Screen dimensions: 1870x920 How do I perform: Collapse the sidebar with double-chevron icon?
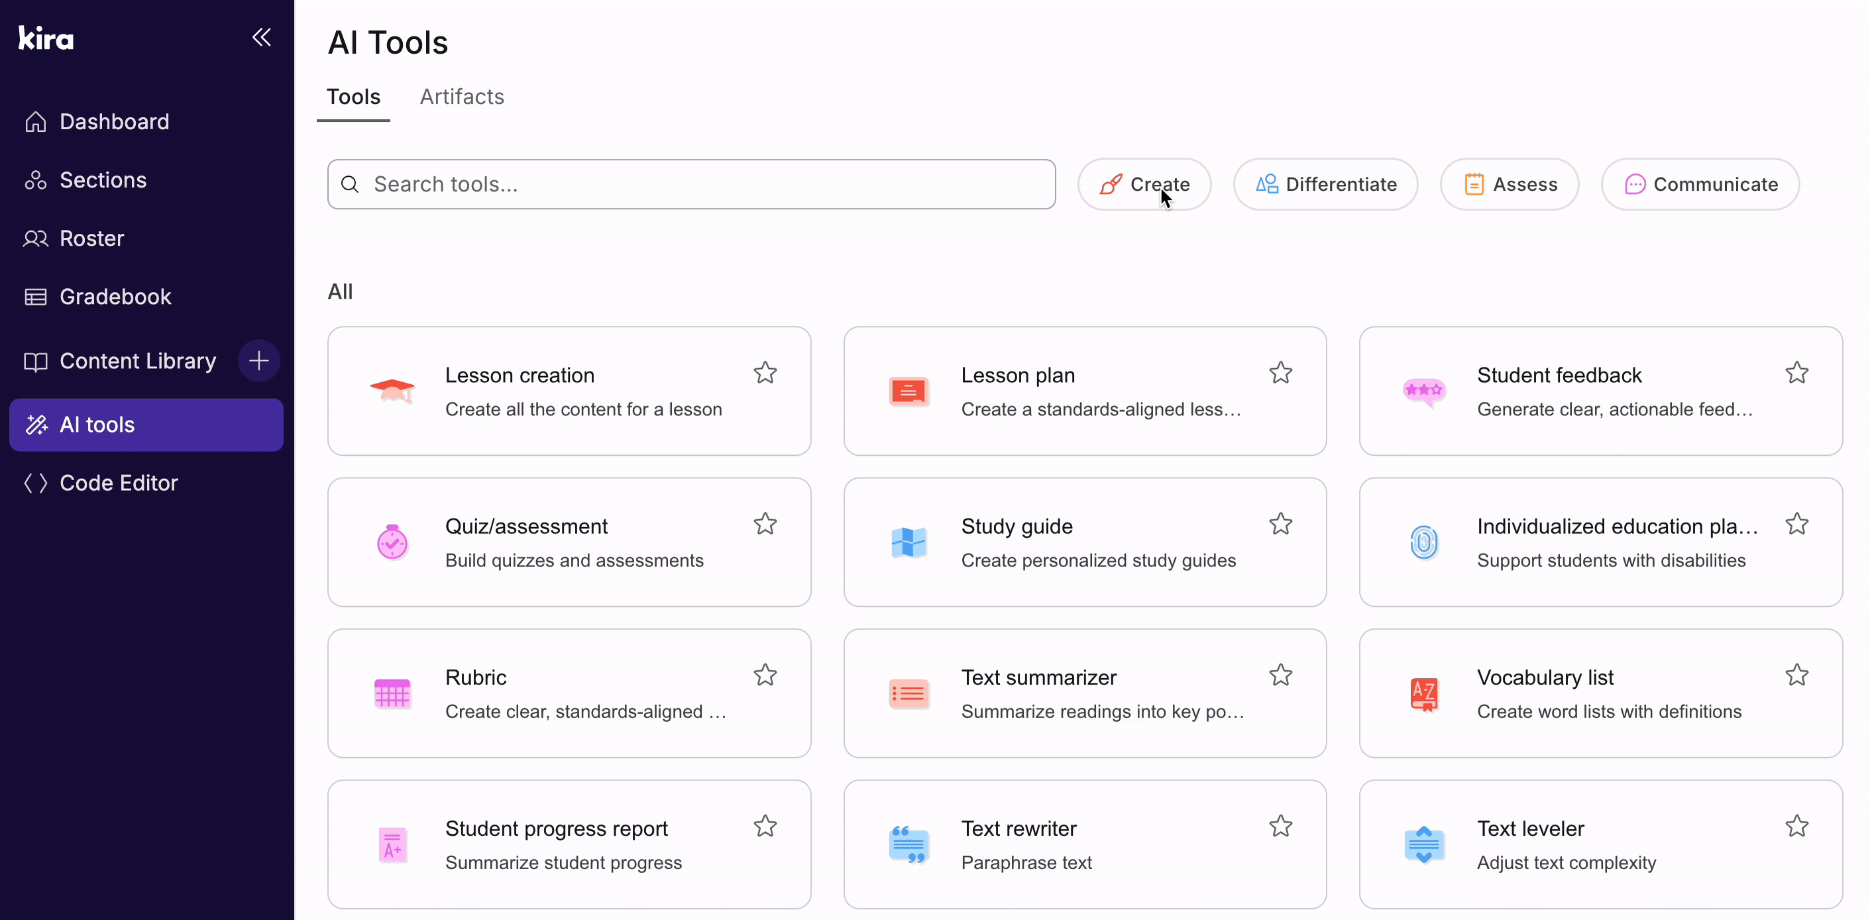pyautogui.click(x=261, y=37)
